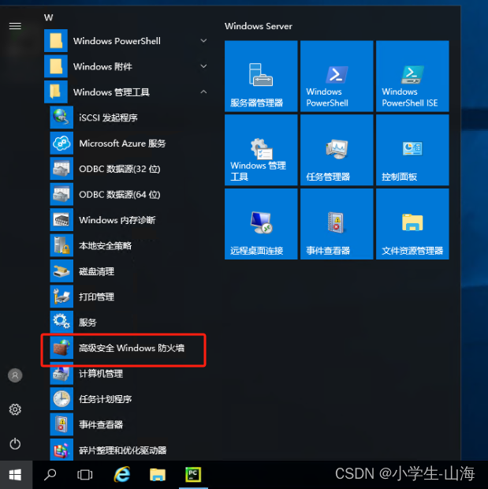Click the Windows 管理工具 folder entry

[x=127, y=92]
